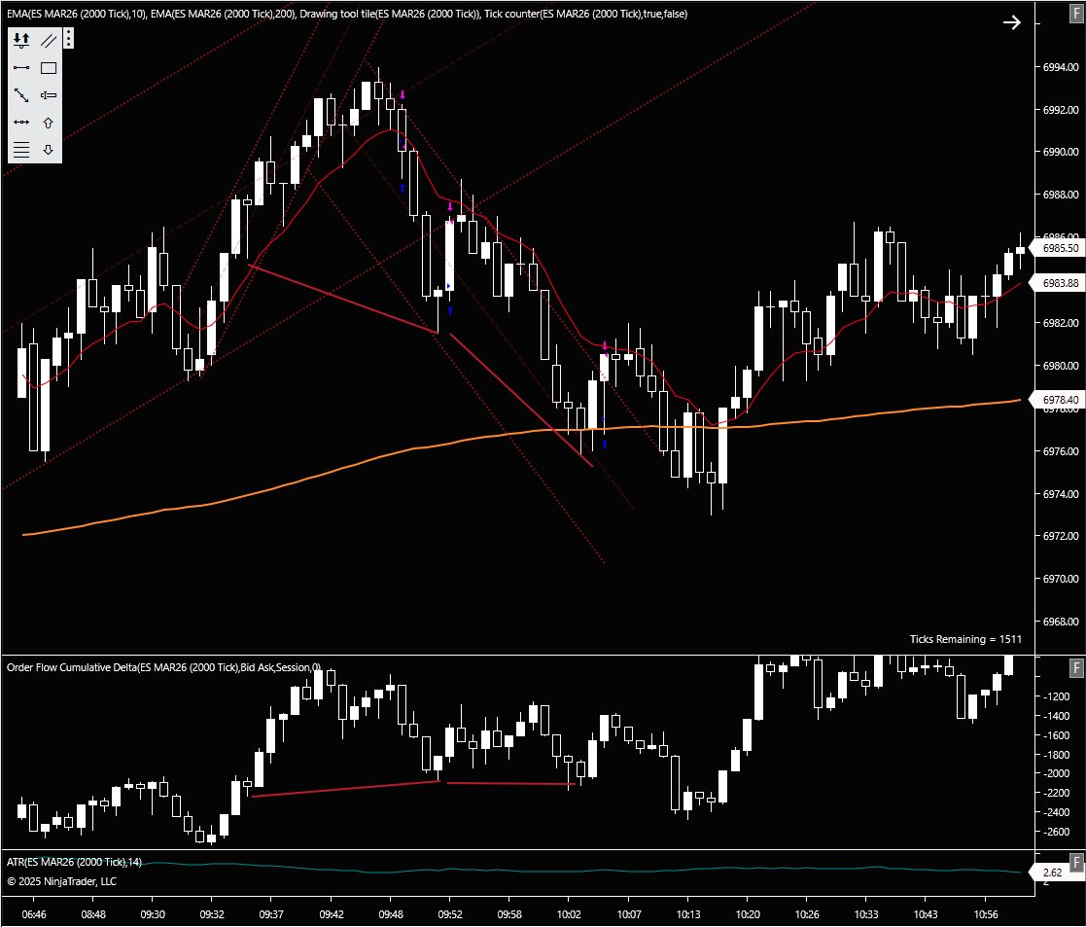Pick the Extended Line drawing tool
Screen dimensions: 1086x927
coord(21,121)
